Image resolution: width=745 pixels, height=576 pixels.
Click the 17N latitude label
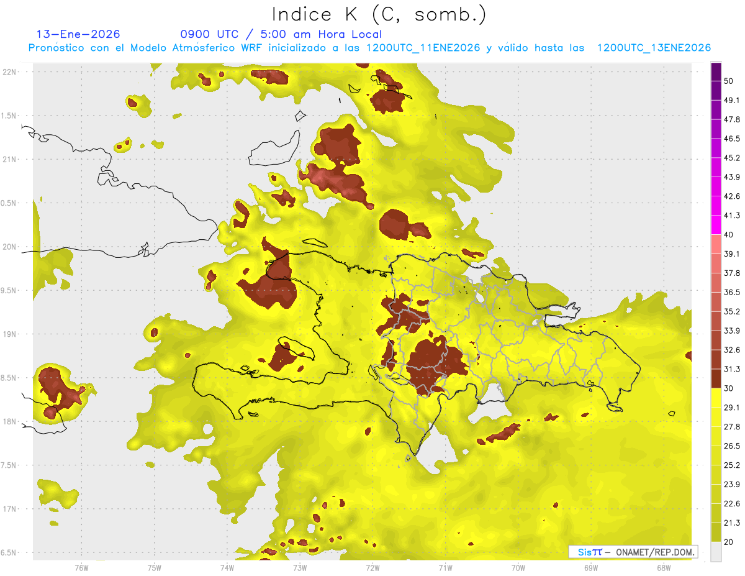(10, 510)
